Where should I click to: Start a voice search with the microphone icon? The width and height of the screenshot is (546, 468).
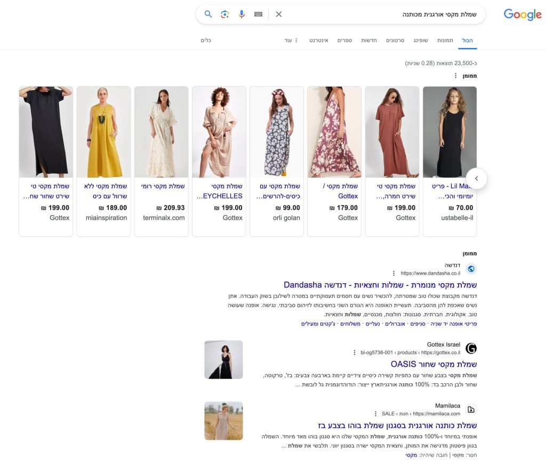pos(242,14)
